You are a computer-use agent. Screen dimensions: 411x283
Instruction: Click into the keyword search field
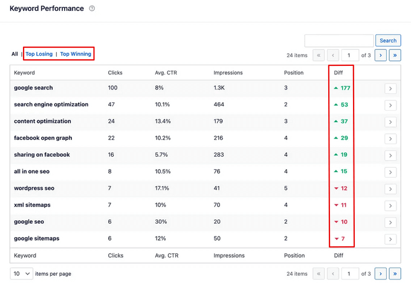point(339,41)
